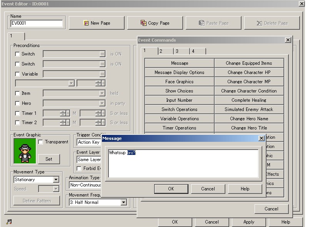Check the Item precondition checkbox
This screenshot has width=323, height=227.
(18, 93)
